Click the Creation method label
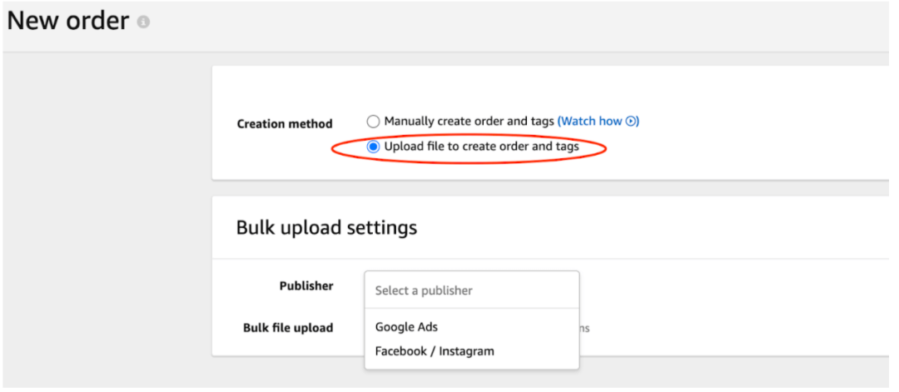Image resolution: width=899 pixels, height=392 pixels. (x=285, y=124)
